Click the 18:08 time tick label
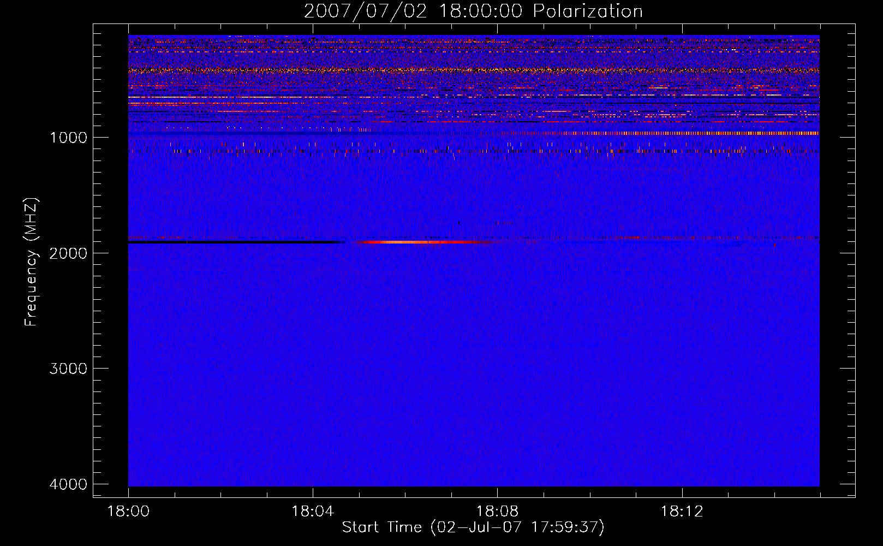This screenshot has height=546, width=883. point(497,512)
